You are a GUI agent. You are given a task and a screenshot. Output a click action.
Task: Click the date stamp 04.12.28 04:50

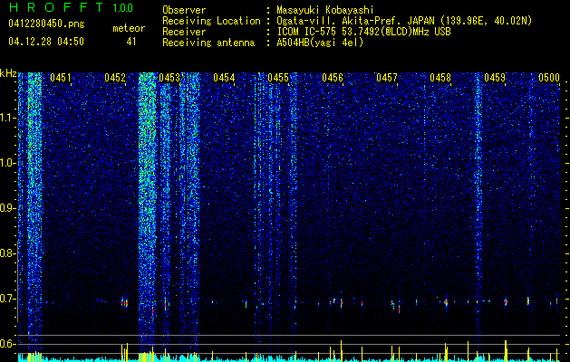(46, 42)
